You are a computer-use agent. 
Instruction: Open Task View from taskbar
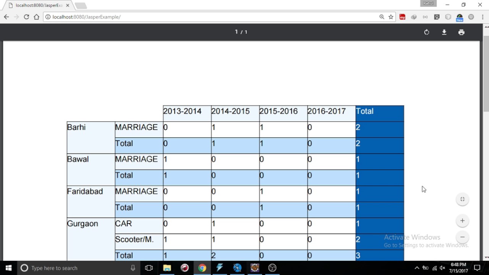149,268
